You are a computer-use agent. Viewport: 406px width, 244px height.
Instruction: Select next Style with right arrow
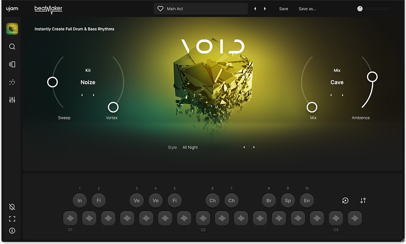coord(254,147)
